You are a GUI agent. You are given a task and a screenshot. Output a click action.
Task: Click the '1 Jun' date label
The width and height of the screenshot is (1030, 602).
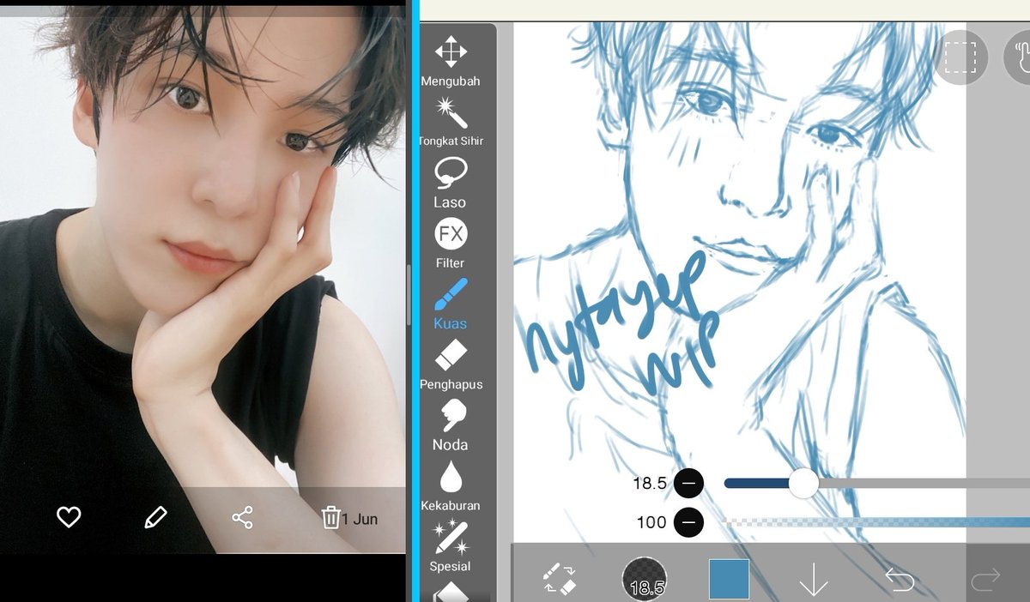click(360, 519)
